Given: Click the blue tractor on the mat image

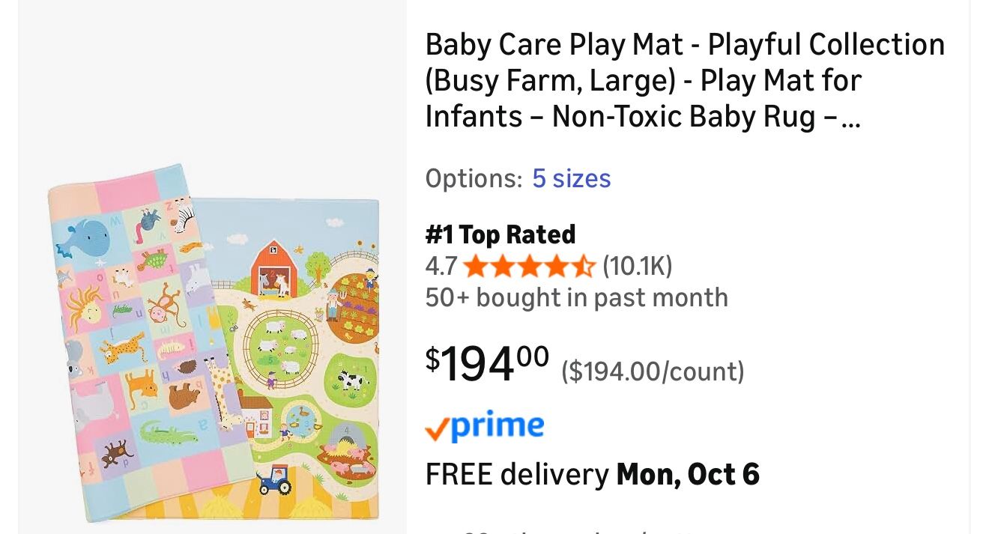Looking at the screenshot, I should (273, 480).
